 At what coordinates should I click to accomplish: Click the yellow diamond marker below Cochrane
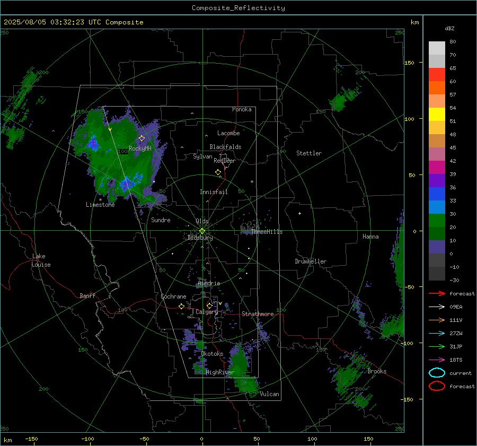coord(181,306)
